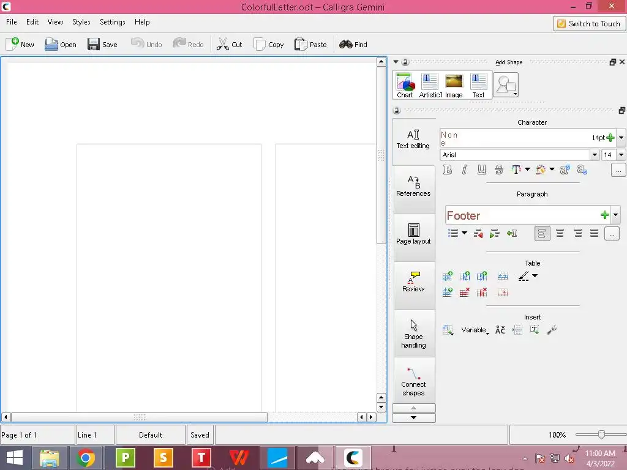Open the wrench configure icon in Insert
Screen dimensions: 627x470
[x=552, y=330]
